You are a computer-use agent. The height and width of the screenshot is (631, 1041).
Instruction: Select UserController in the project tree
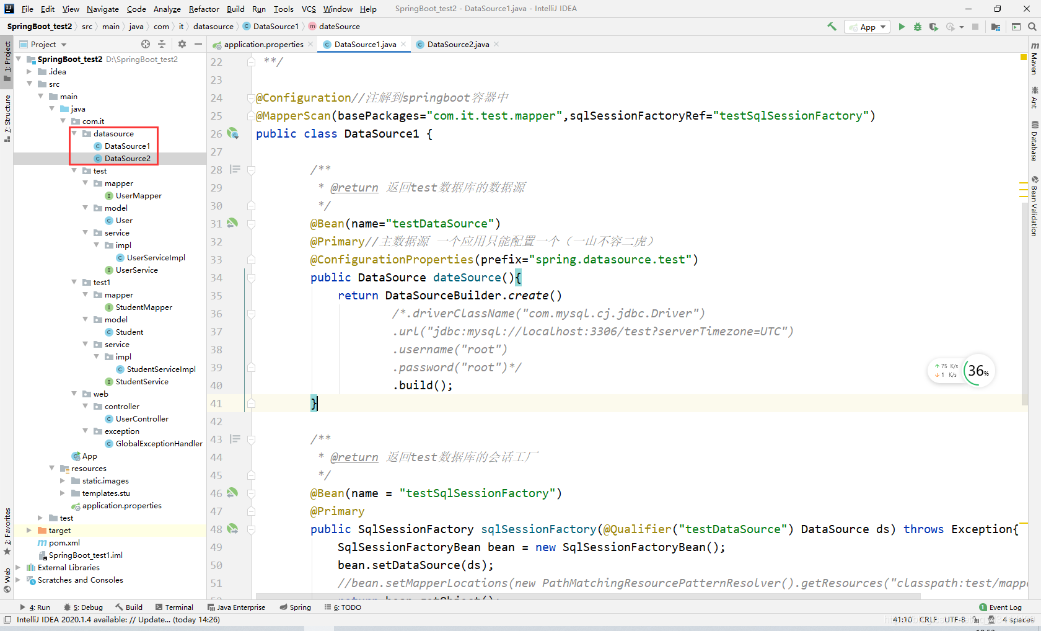pos(142,418)
